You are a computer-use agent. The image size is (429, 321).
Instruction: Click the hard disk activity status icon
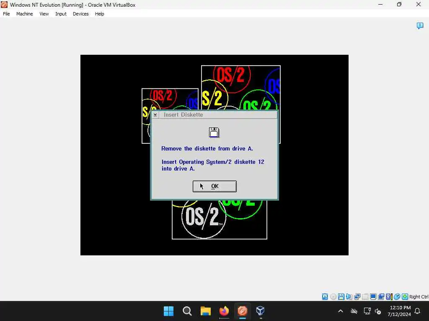tap(325, 297)
